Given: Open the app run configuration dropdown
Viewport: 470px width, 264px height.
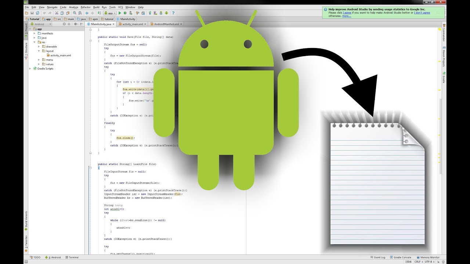Looking at the screenshot, I should [x=110, y=13].
